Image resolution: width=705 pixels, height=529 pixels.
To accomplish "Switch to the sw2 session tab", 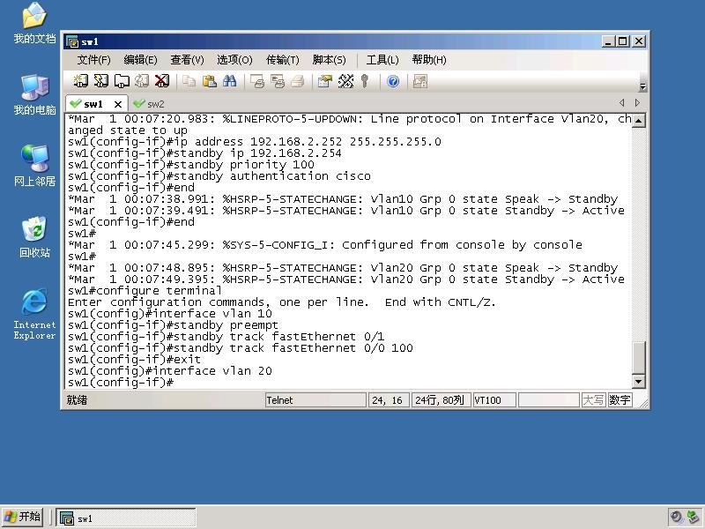I will [149, 104].
